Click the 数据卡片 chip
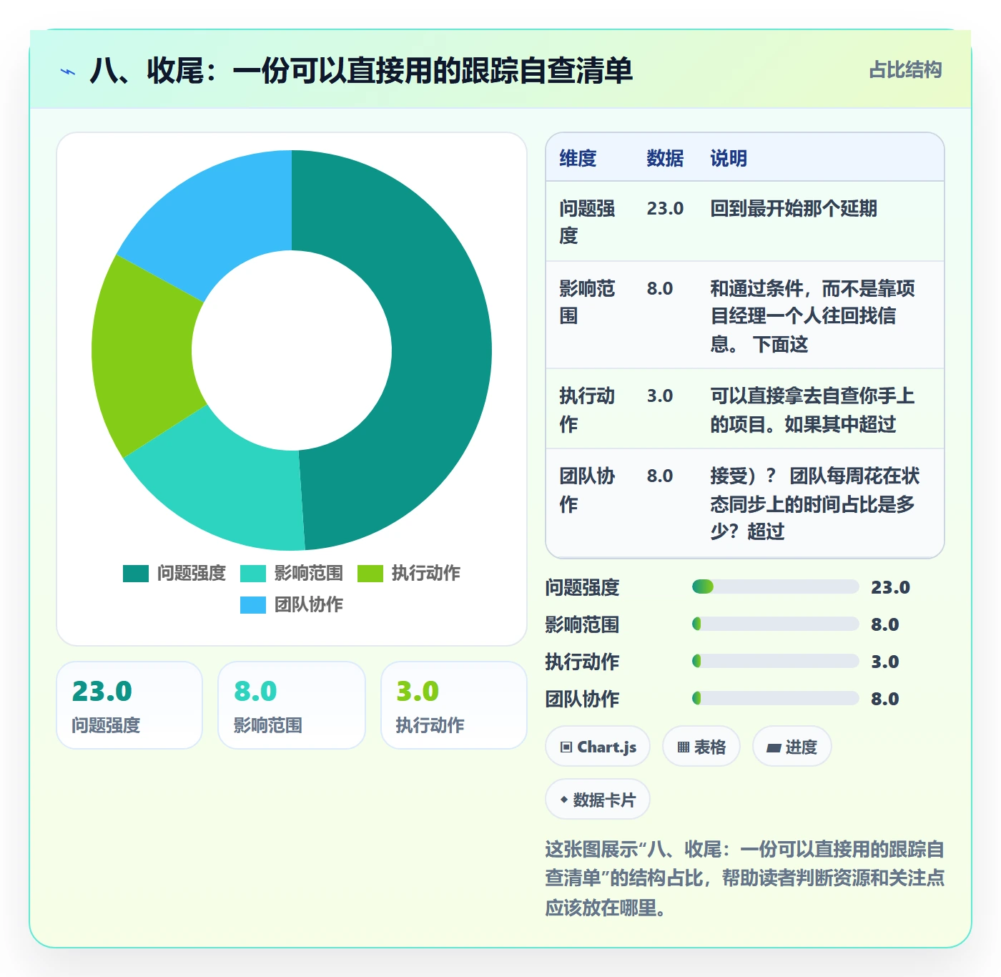Screen dimensions: 1001x977 click(x=598, y=800)
